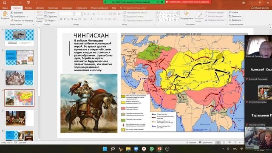The width and height of the screenshot is (272, 153).
Task: Select the triangle shape in the shapes gallery
Action: pos(158,16)
